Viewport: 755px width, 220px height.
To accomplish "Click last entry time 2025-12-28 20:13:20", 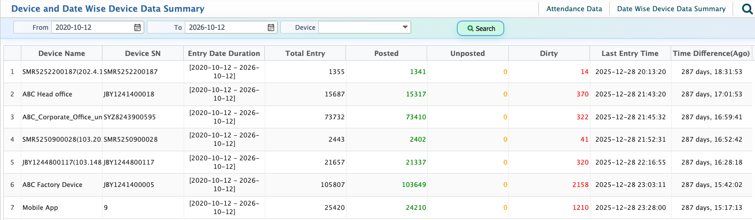I will pos(630,71).
